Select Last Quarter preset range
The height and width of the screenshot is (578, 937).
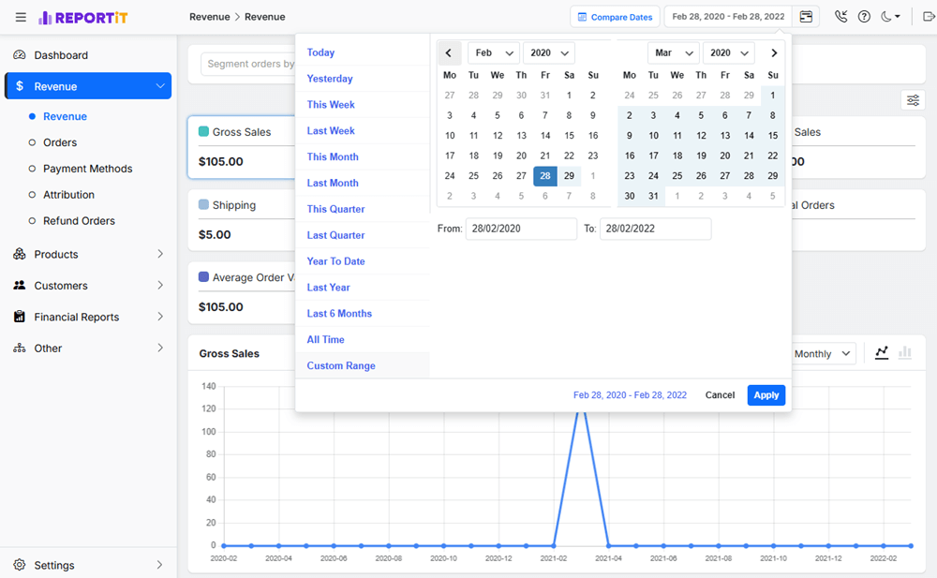coord(335,235)
